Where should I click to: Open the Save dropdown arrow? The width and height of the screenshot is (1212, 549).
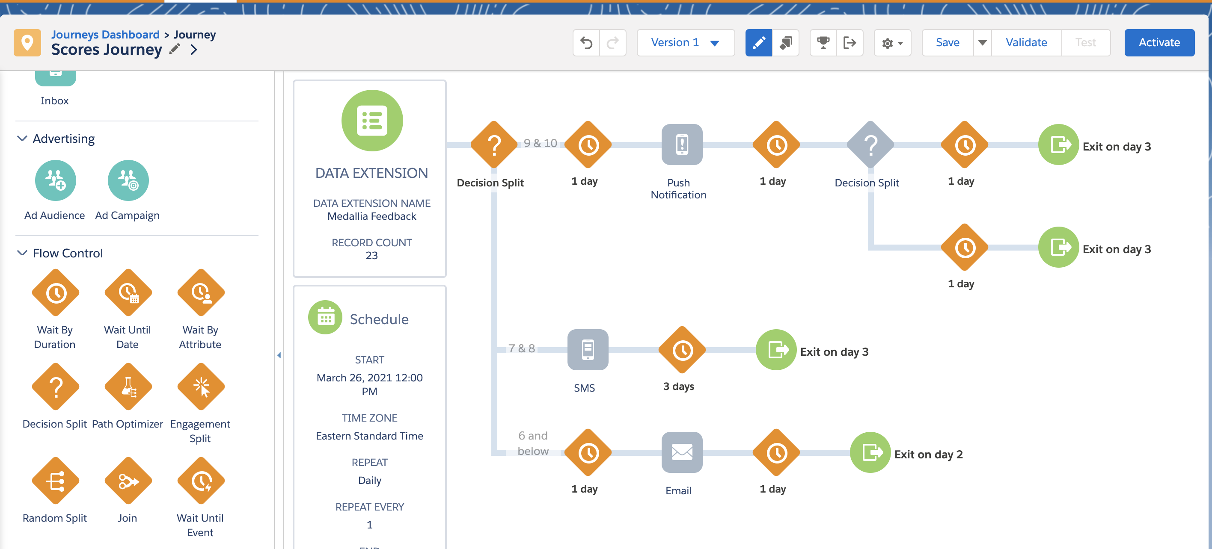pyautogui.click(x=983, y=42)
